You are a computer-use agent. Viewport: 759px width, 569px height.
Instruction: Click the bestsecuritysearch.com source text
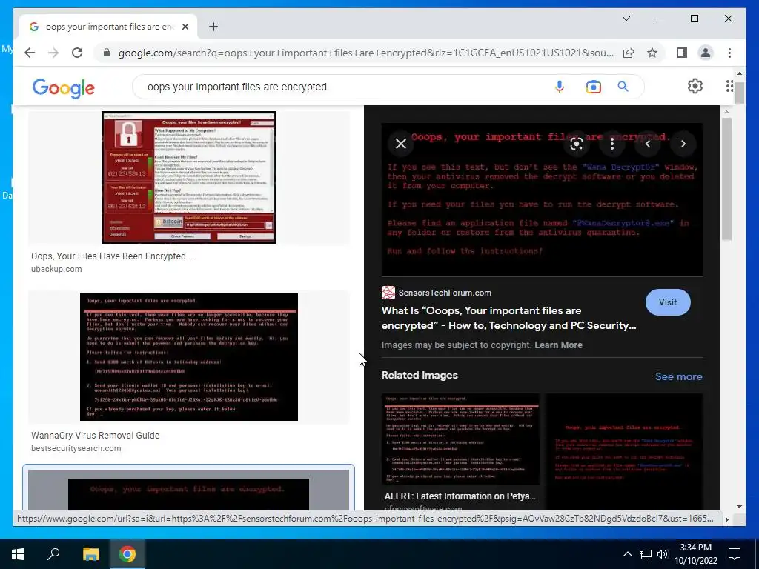[76, 448]
